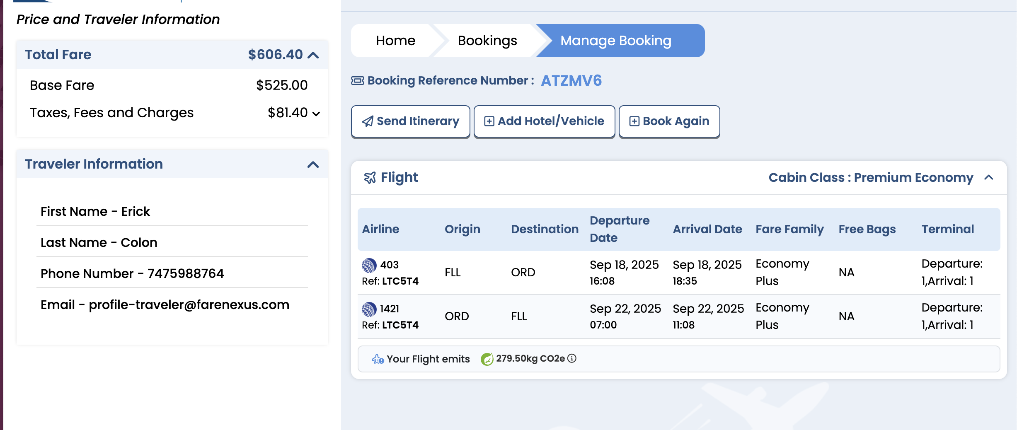Expand Taxes, Fees and Charges dropdown arrow

pyautogui.click(x=316, y=114)
